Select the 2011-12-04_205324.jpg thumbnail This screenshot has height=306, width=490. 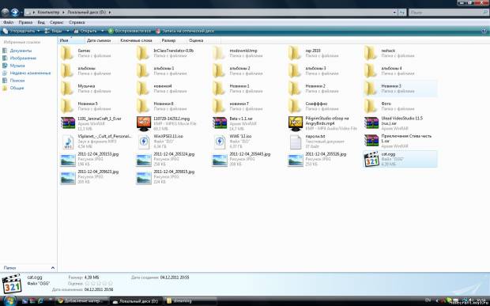[x=144, y=160]
